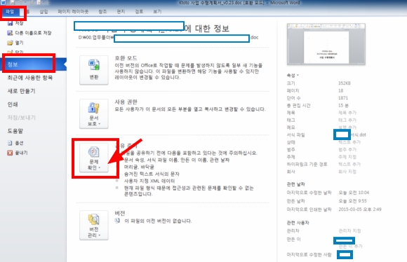Switch to the 보기 (View) tab

point(157,12)
